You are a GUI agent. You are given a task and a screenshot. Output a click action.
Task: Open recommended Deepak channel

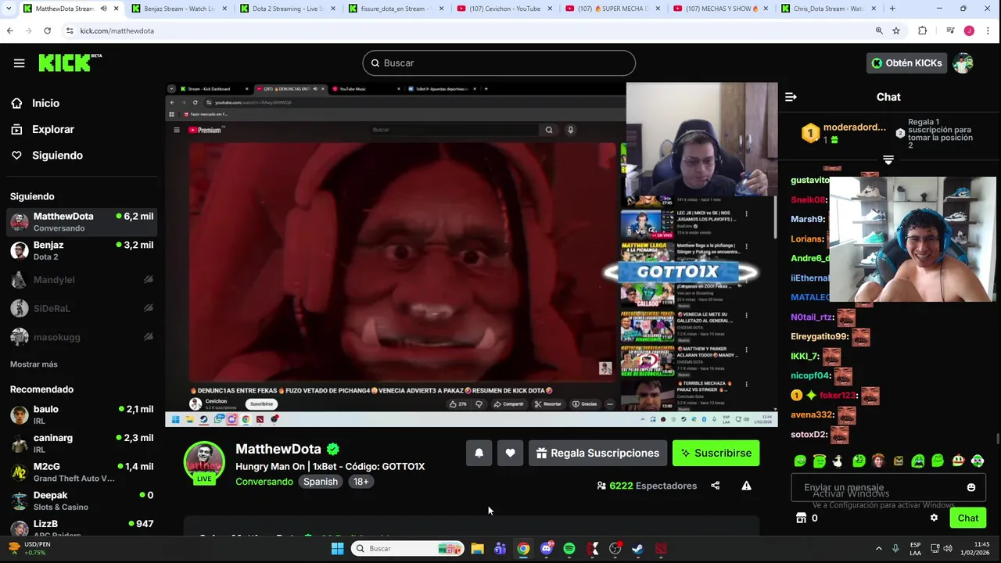[82, 500]
